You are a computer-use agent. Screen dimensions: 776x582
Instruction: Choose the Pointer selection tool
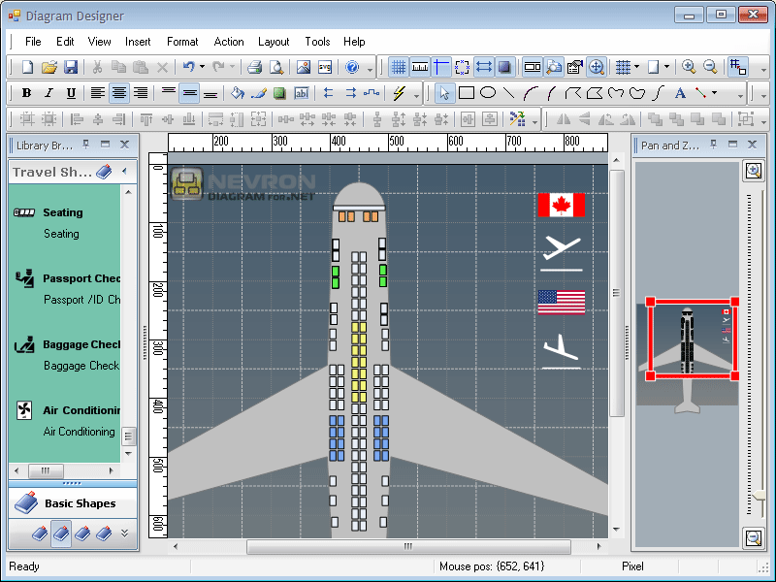[443, 92]
